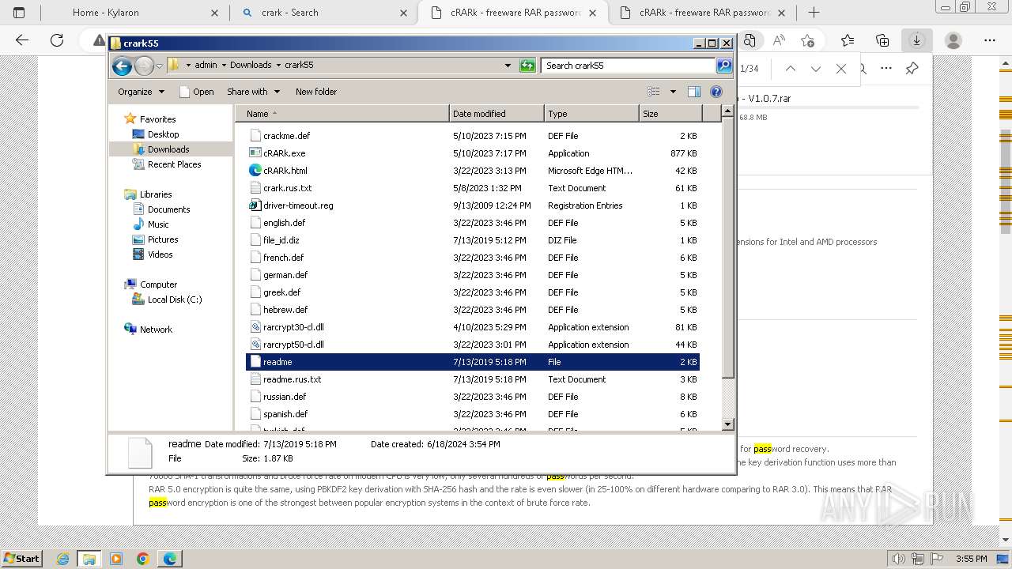1012x569 pixels.
Task: Click Downloads segment in address breadcrumb
Action: point(251,66)
